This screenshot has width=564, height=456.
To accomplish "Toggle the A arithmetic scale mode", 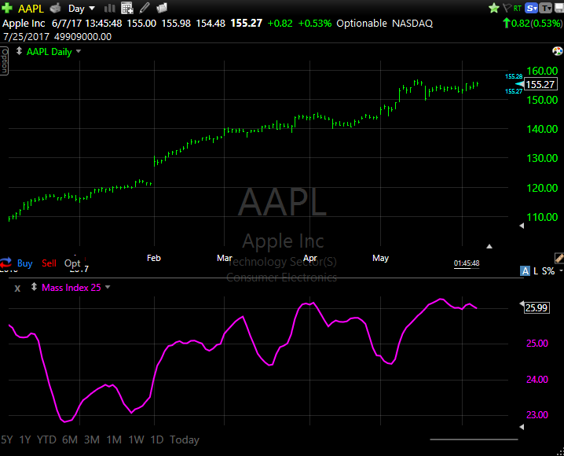I will 526,271.
